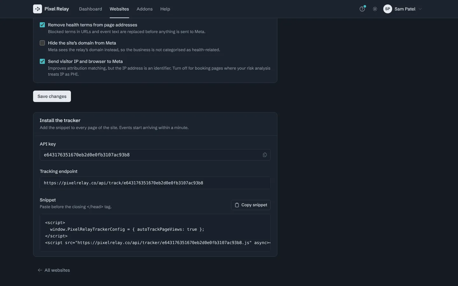Viewport: 458px width, 286px height.
Task: Click the 'Add the snippet to every page' description
Action: click(x=114, y=128)
